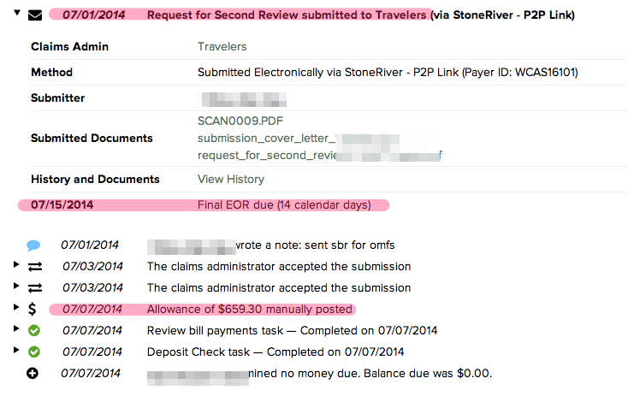The height and width of the screenshot is (402, 628).
Task: Click the green check beside Review bill payments task
Action: pos(34,330)
